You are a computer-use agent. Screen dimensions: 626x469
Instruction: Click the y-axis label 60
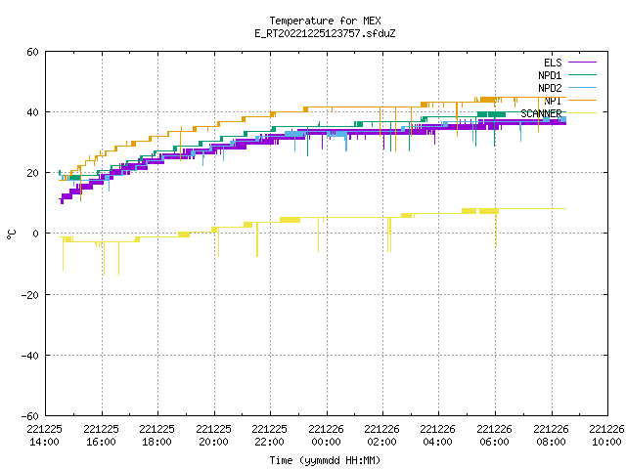pyautogui.click(x=32, y=52)
